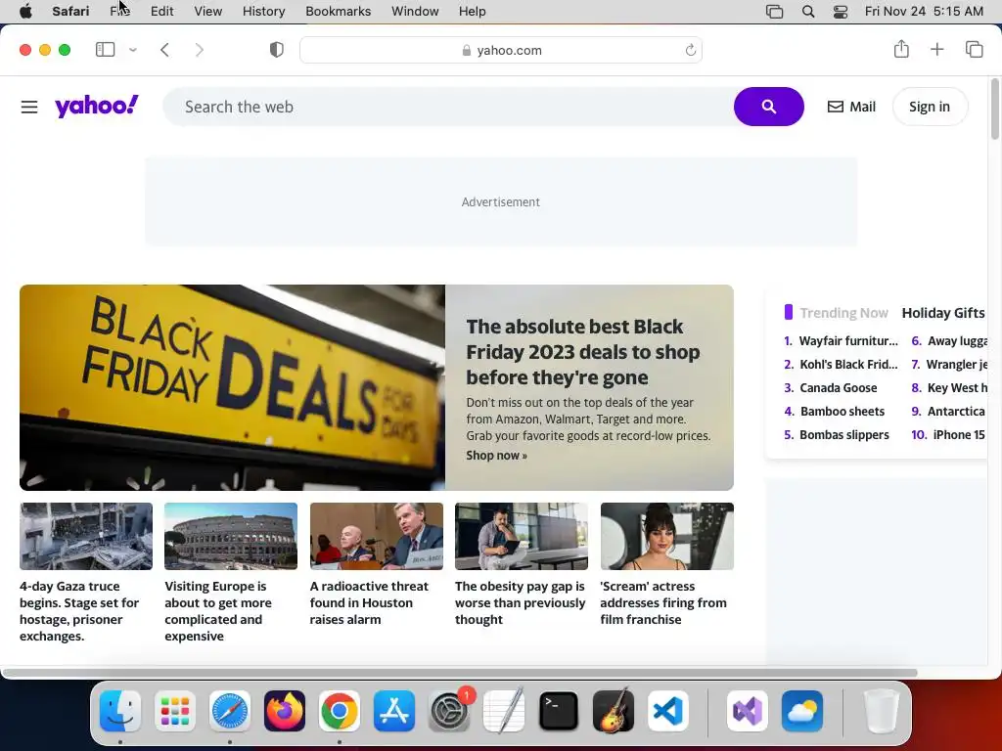1002x751 pixels.
Task: Open a new Safari tab
Action: 936,49
